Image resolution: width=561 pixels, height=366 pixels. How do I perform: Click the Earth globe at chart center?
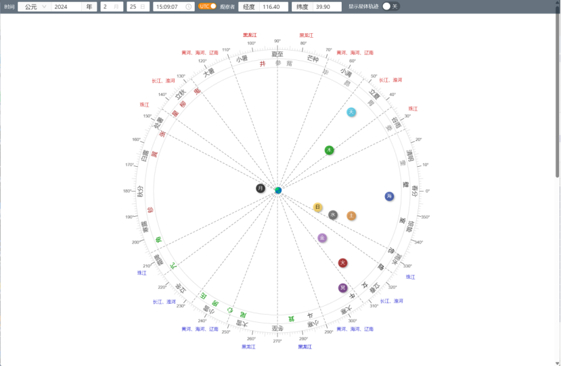(278, 190)
